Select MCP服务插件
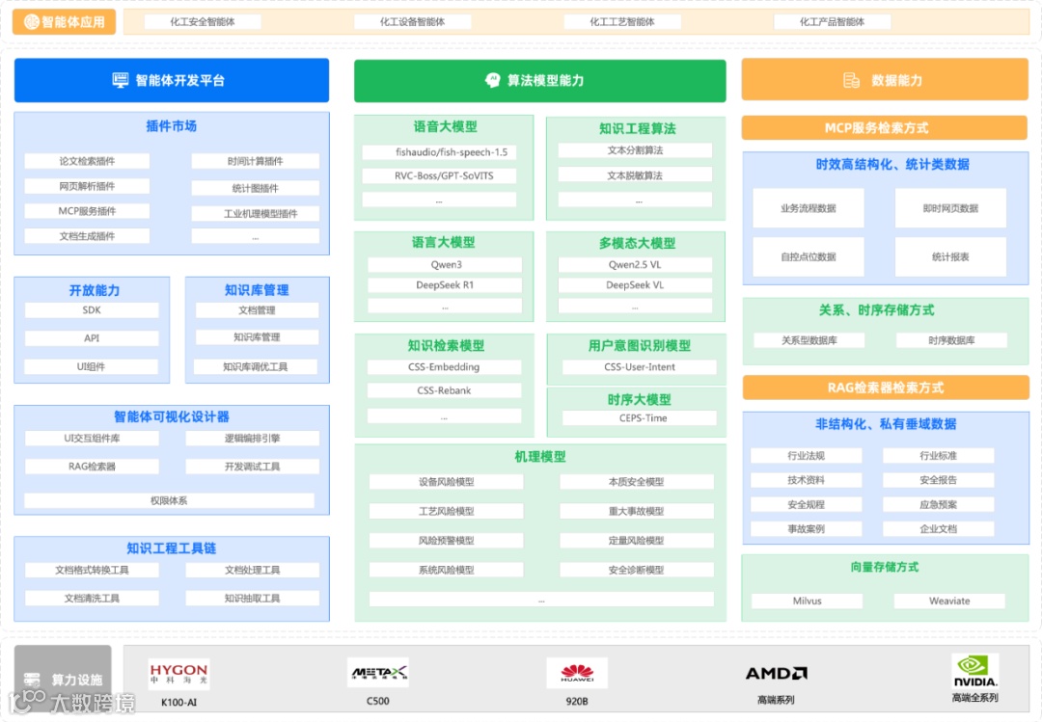Viewport: 1042px width, 722px height. tap(87, 211)
